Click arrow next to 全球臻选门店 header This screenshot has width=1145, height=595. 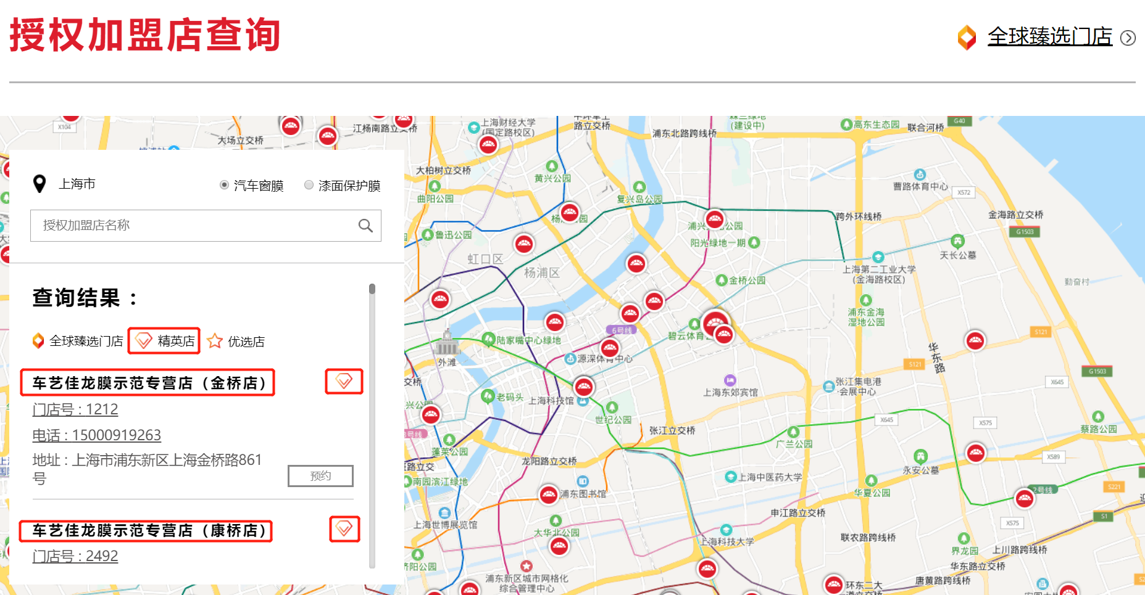[x=1128, y=38]
